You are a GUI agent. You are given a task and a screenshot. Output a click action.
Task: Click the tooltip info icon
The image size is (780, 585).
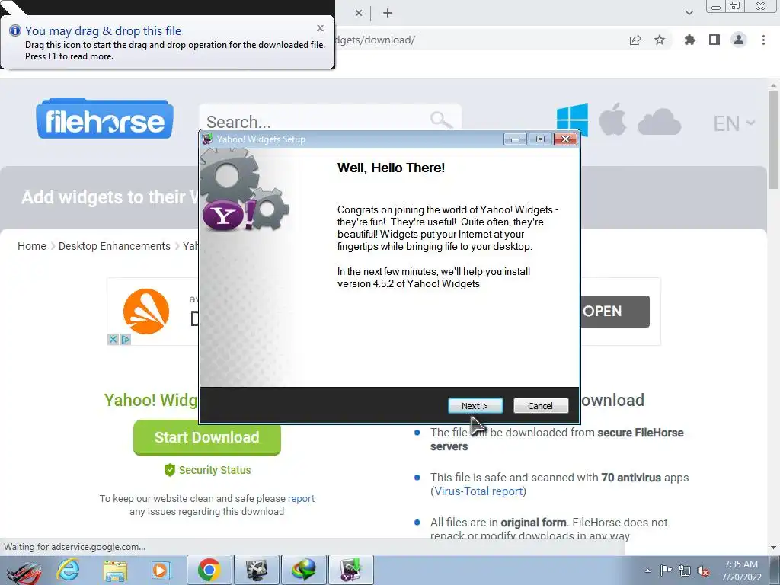[x=15, y=30]
